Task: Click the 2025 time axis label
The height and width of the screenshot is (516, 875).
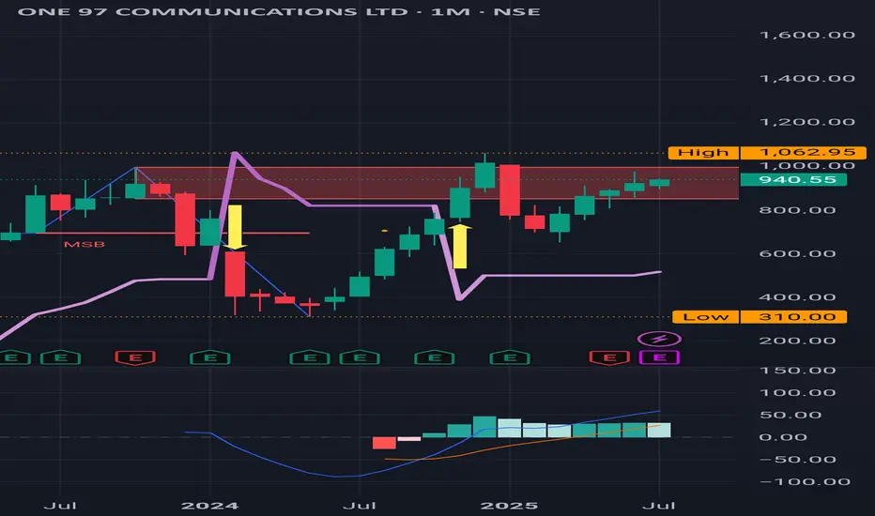Action: (510, 506)
